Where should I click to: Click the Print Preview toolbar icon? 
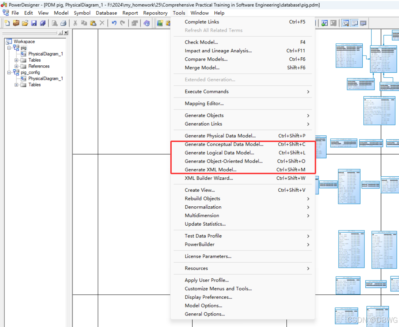point(55,23)
